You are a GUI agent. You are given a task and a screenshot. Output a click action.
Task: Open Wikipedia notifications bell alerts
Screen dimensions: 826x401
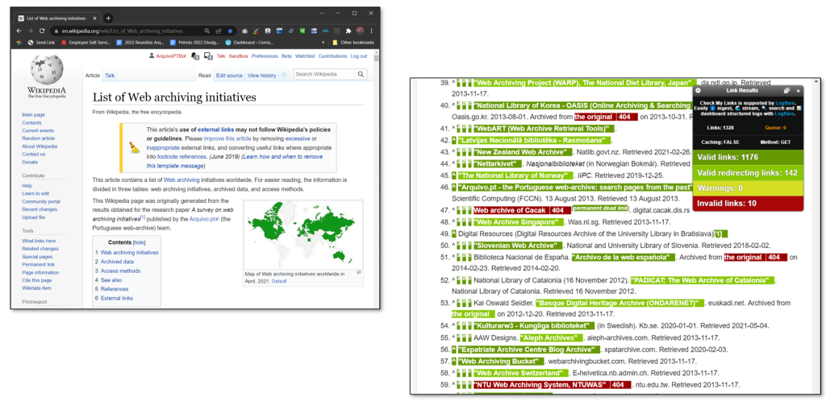click(195, 56)
